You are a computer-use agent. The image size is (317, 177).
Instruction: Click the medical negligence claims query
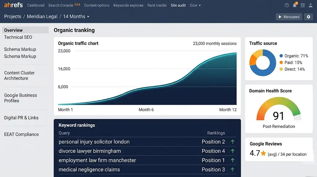tap(89, 170)
